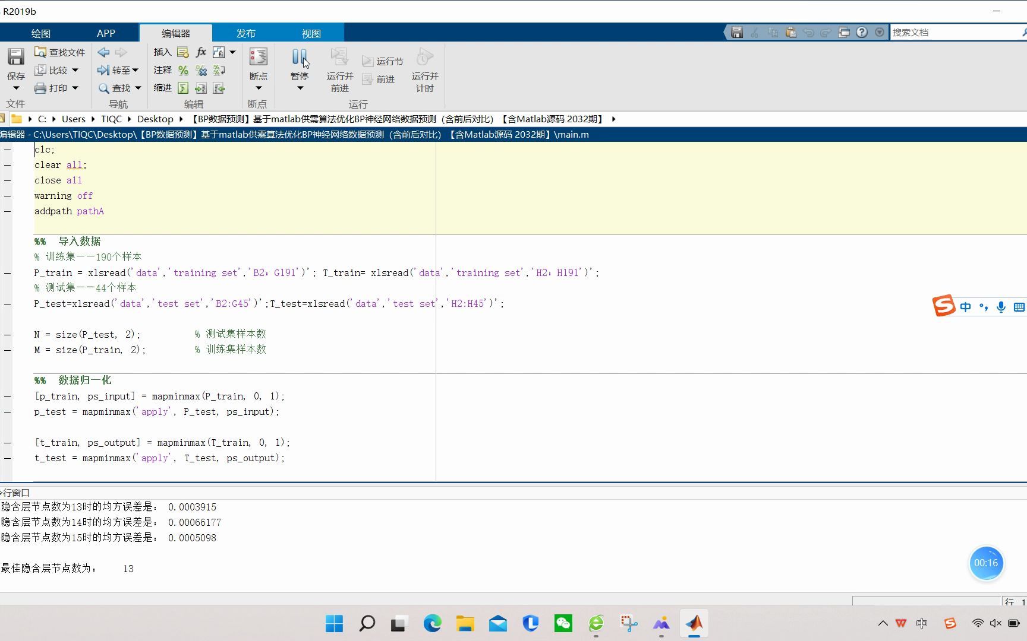The height and width of the screenshot is (641, 1027).
Task: Click the Wrap Comments icon
Action: point(219,70)
